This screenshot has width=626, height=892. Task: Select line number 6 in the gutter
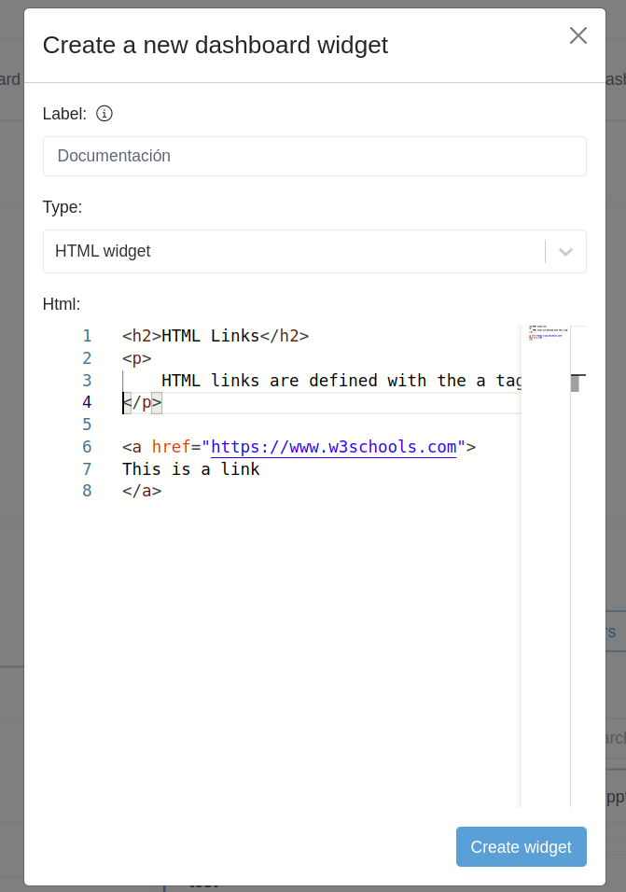87,447
